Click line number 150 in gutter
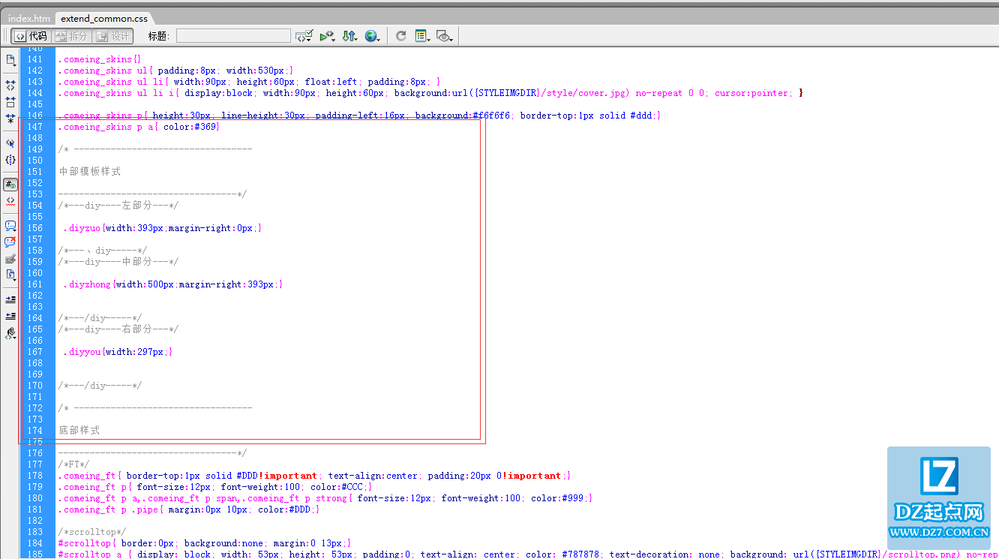Image resolution: width=999 pixels, height=559 pixels. (34, 161)
